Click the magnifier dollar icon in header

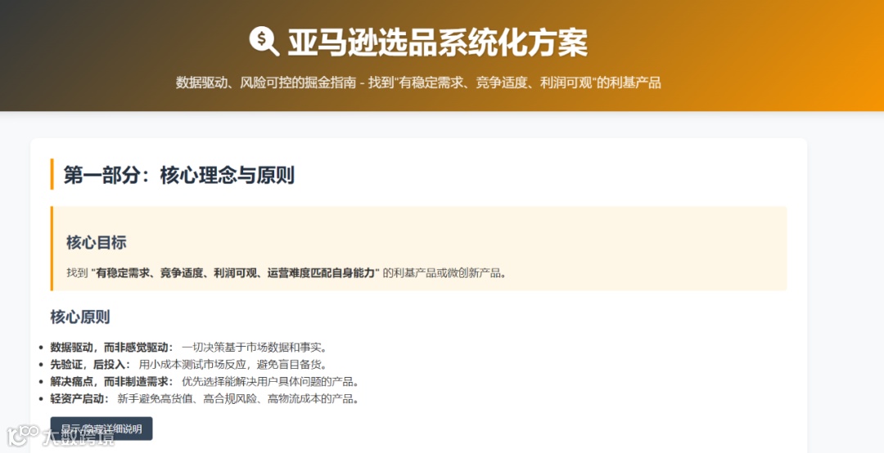(264, 41)
